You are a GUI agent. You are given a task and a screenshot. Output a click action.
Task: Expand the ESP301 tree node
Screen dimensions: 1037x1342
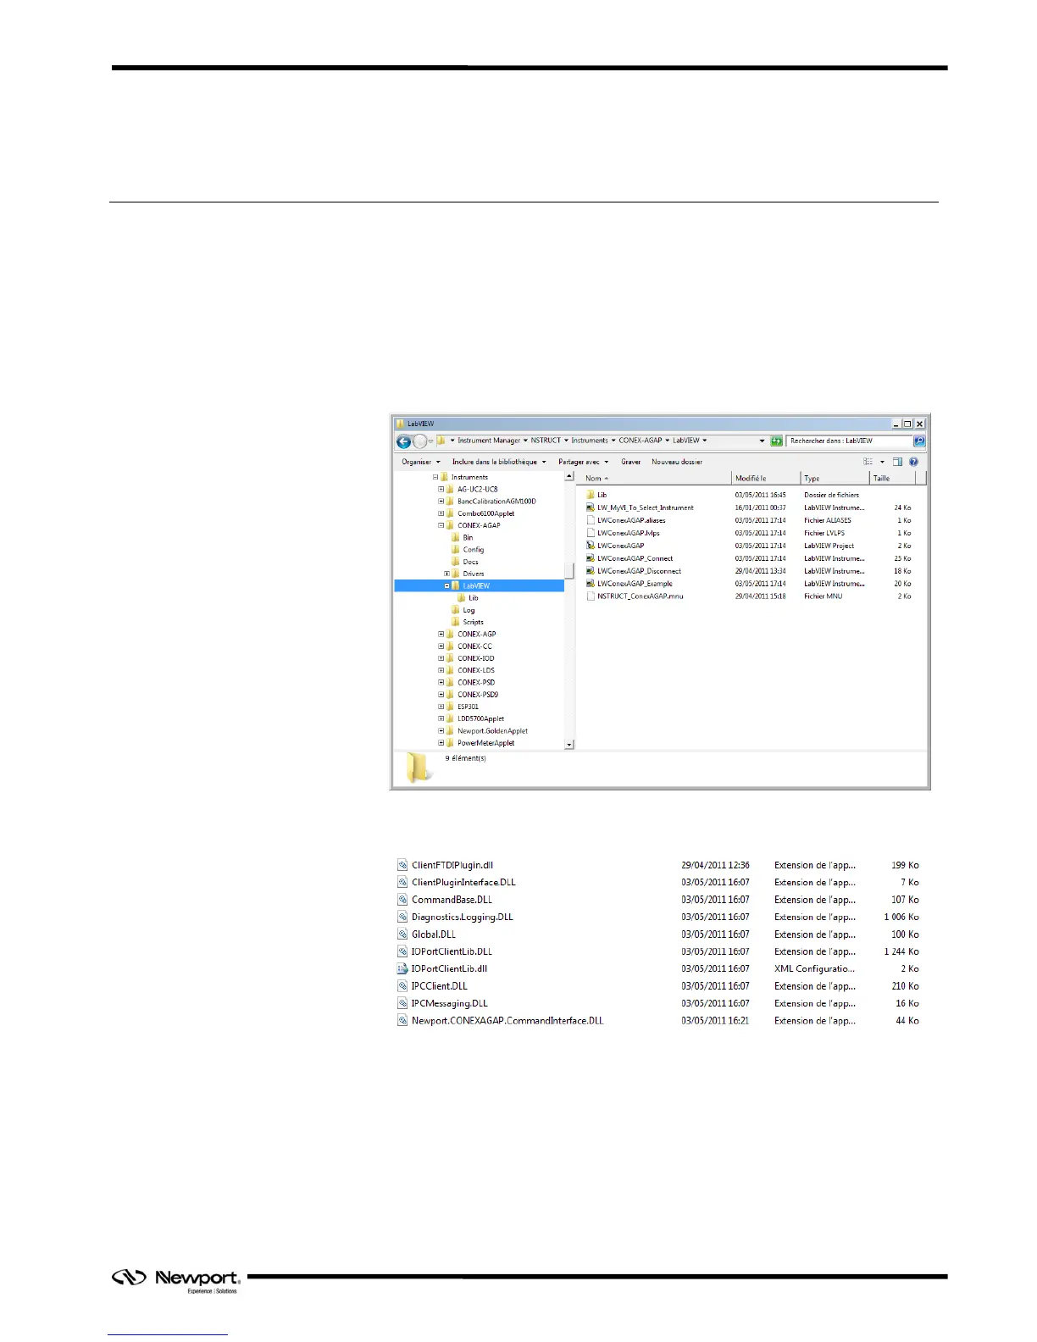click(441, 707)
